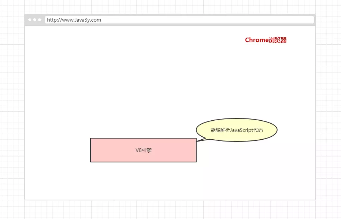Click the third window dot in mockup

coord(40,20)
